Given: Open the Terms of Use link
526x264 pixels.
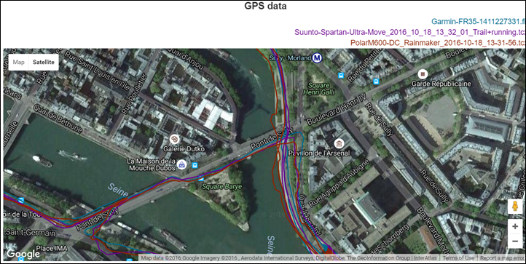Looking at the screenshot, I should tap(458, 258).
